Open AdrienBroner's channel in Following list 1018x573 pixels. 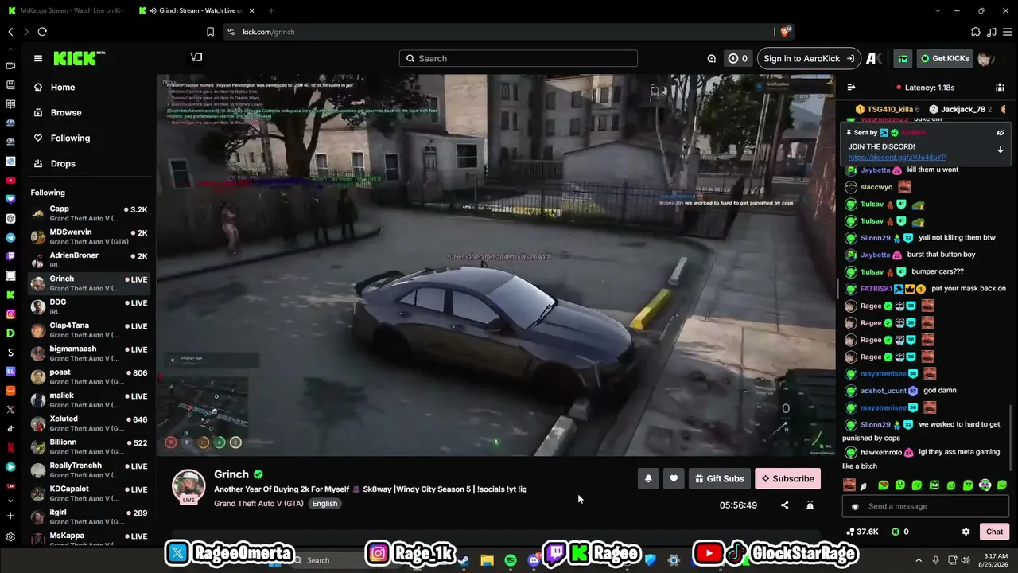click(89, 260)
